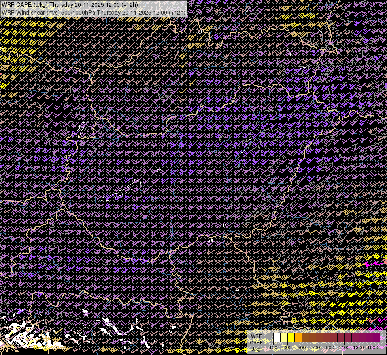Click the WRF Wind shear title line
Image resolution: width=387 pixels, height=355 pixels.
pos(94,12)
